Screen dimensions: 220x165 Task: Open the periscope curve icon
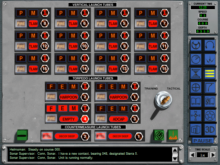pos(210,87)
